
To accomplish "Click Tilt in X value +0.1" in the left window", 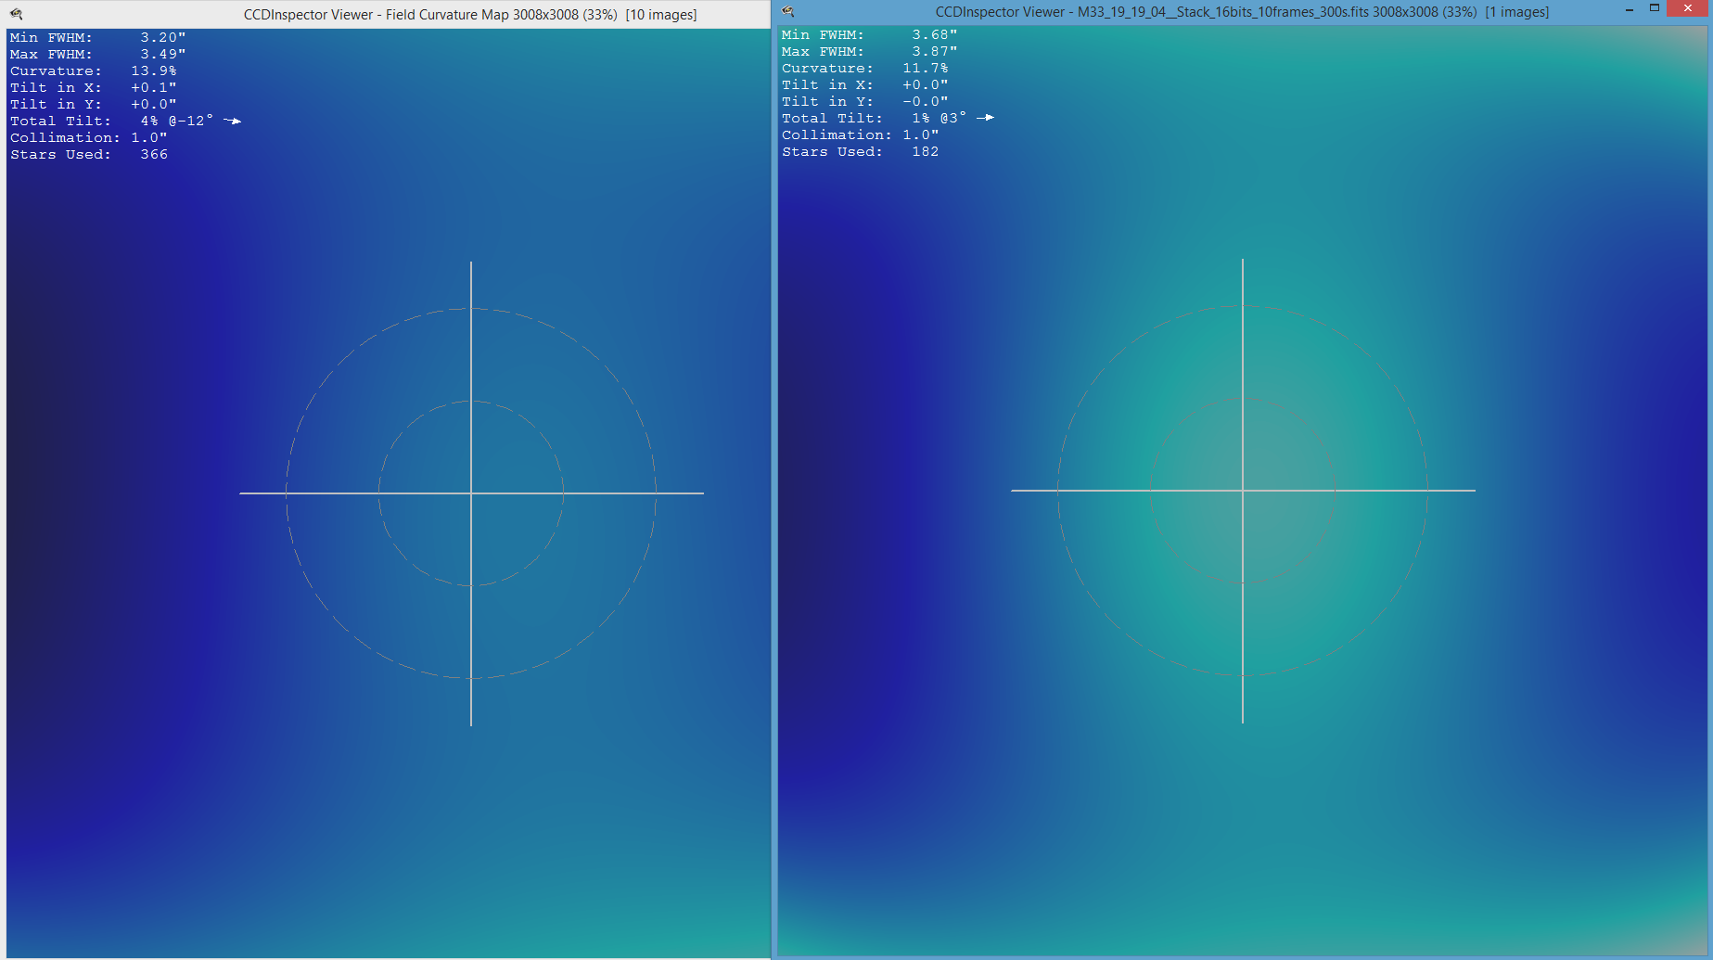I will pos(153,88).
